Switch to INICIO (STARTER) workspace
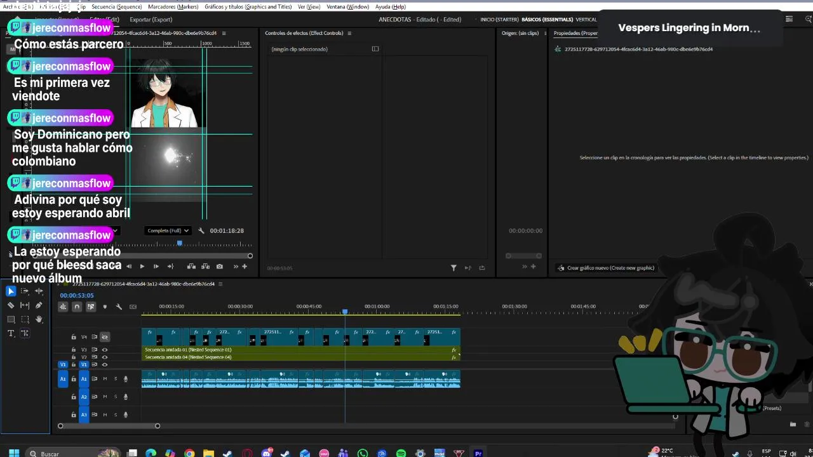The height and width of the screenshot is (457, 813). [x=499, y=20]
